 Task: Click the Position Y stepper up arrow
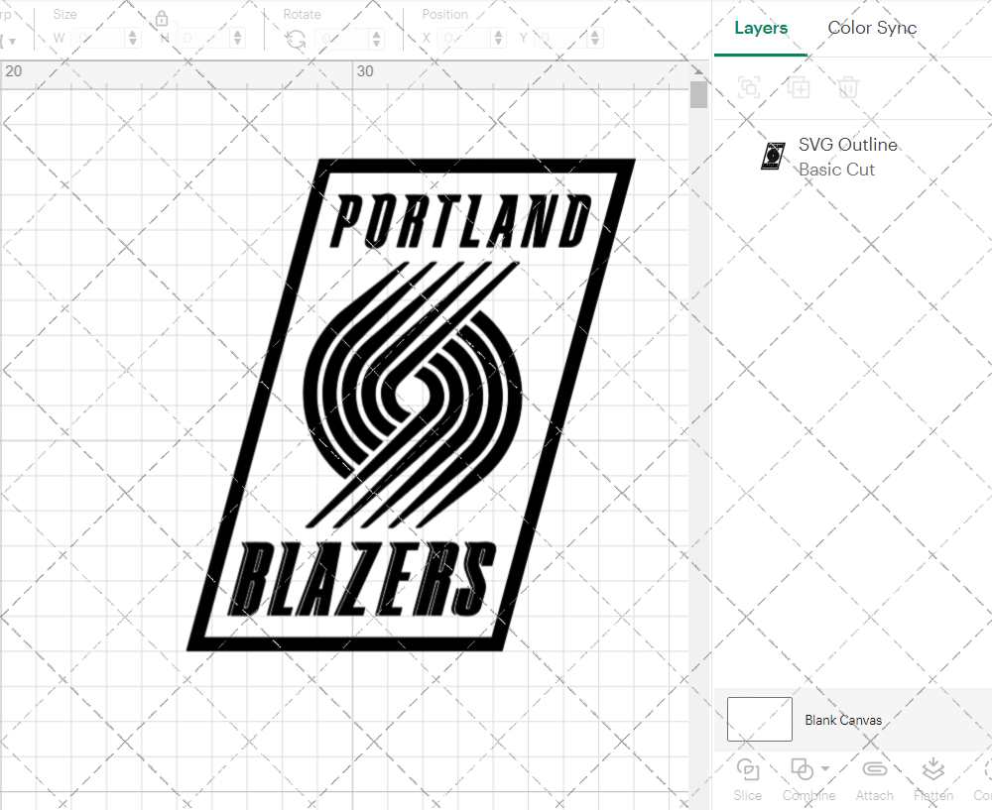click(x=593, y=33)
